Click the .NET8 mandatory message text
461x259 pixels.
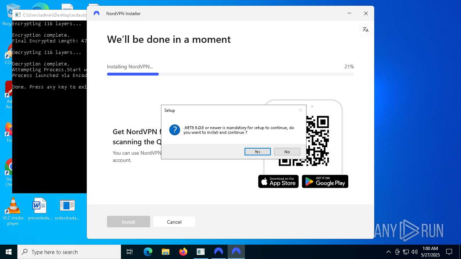pyautogui.click(x=239, y=130)
